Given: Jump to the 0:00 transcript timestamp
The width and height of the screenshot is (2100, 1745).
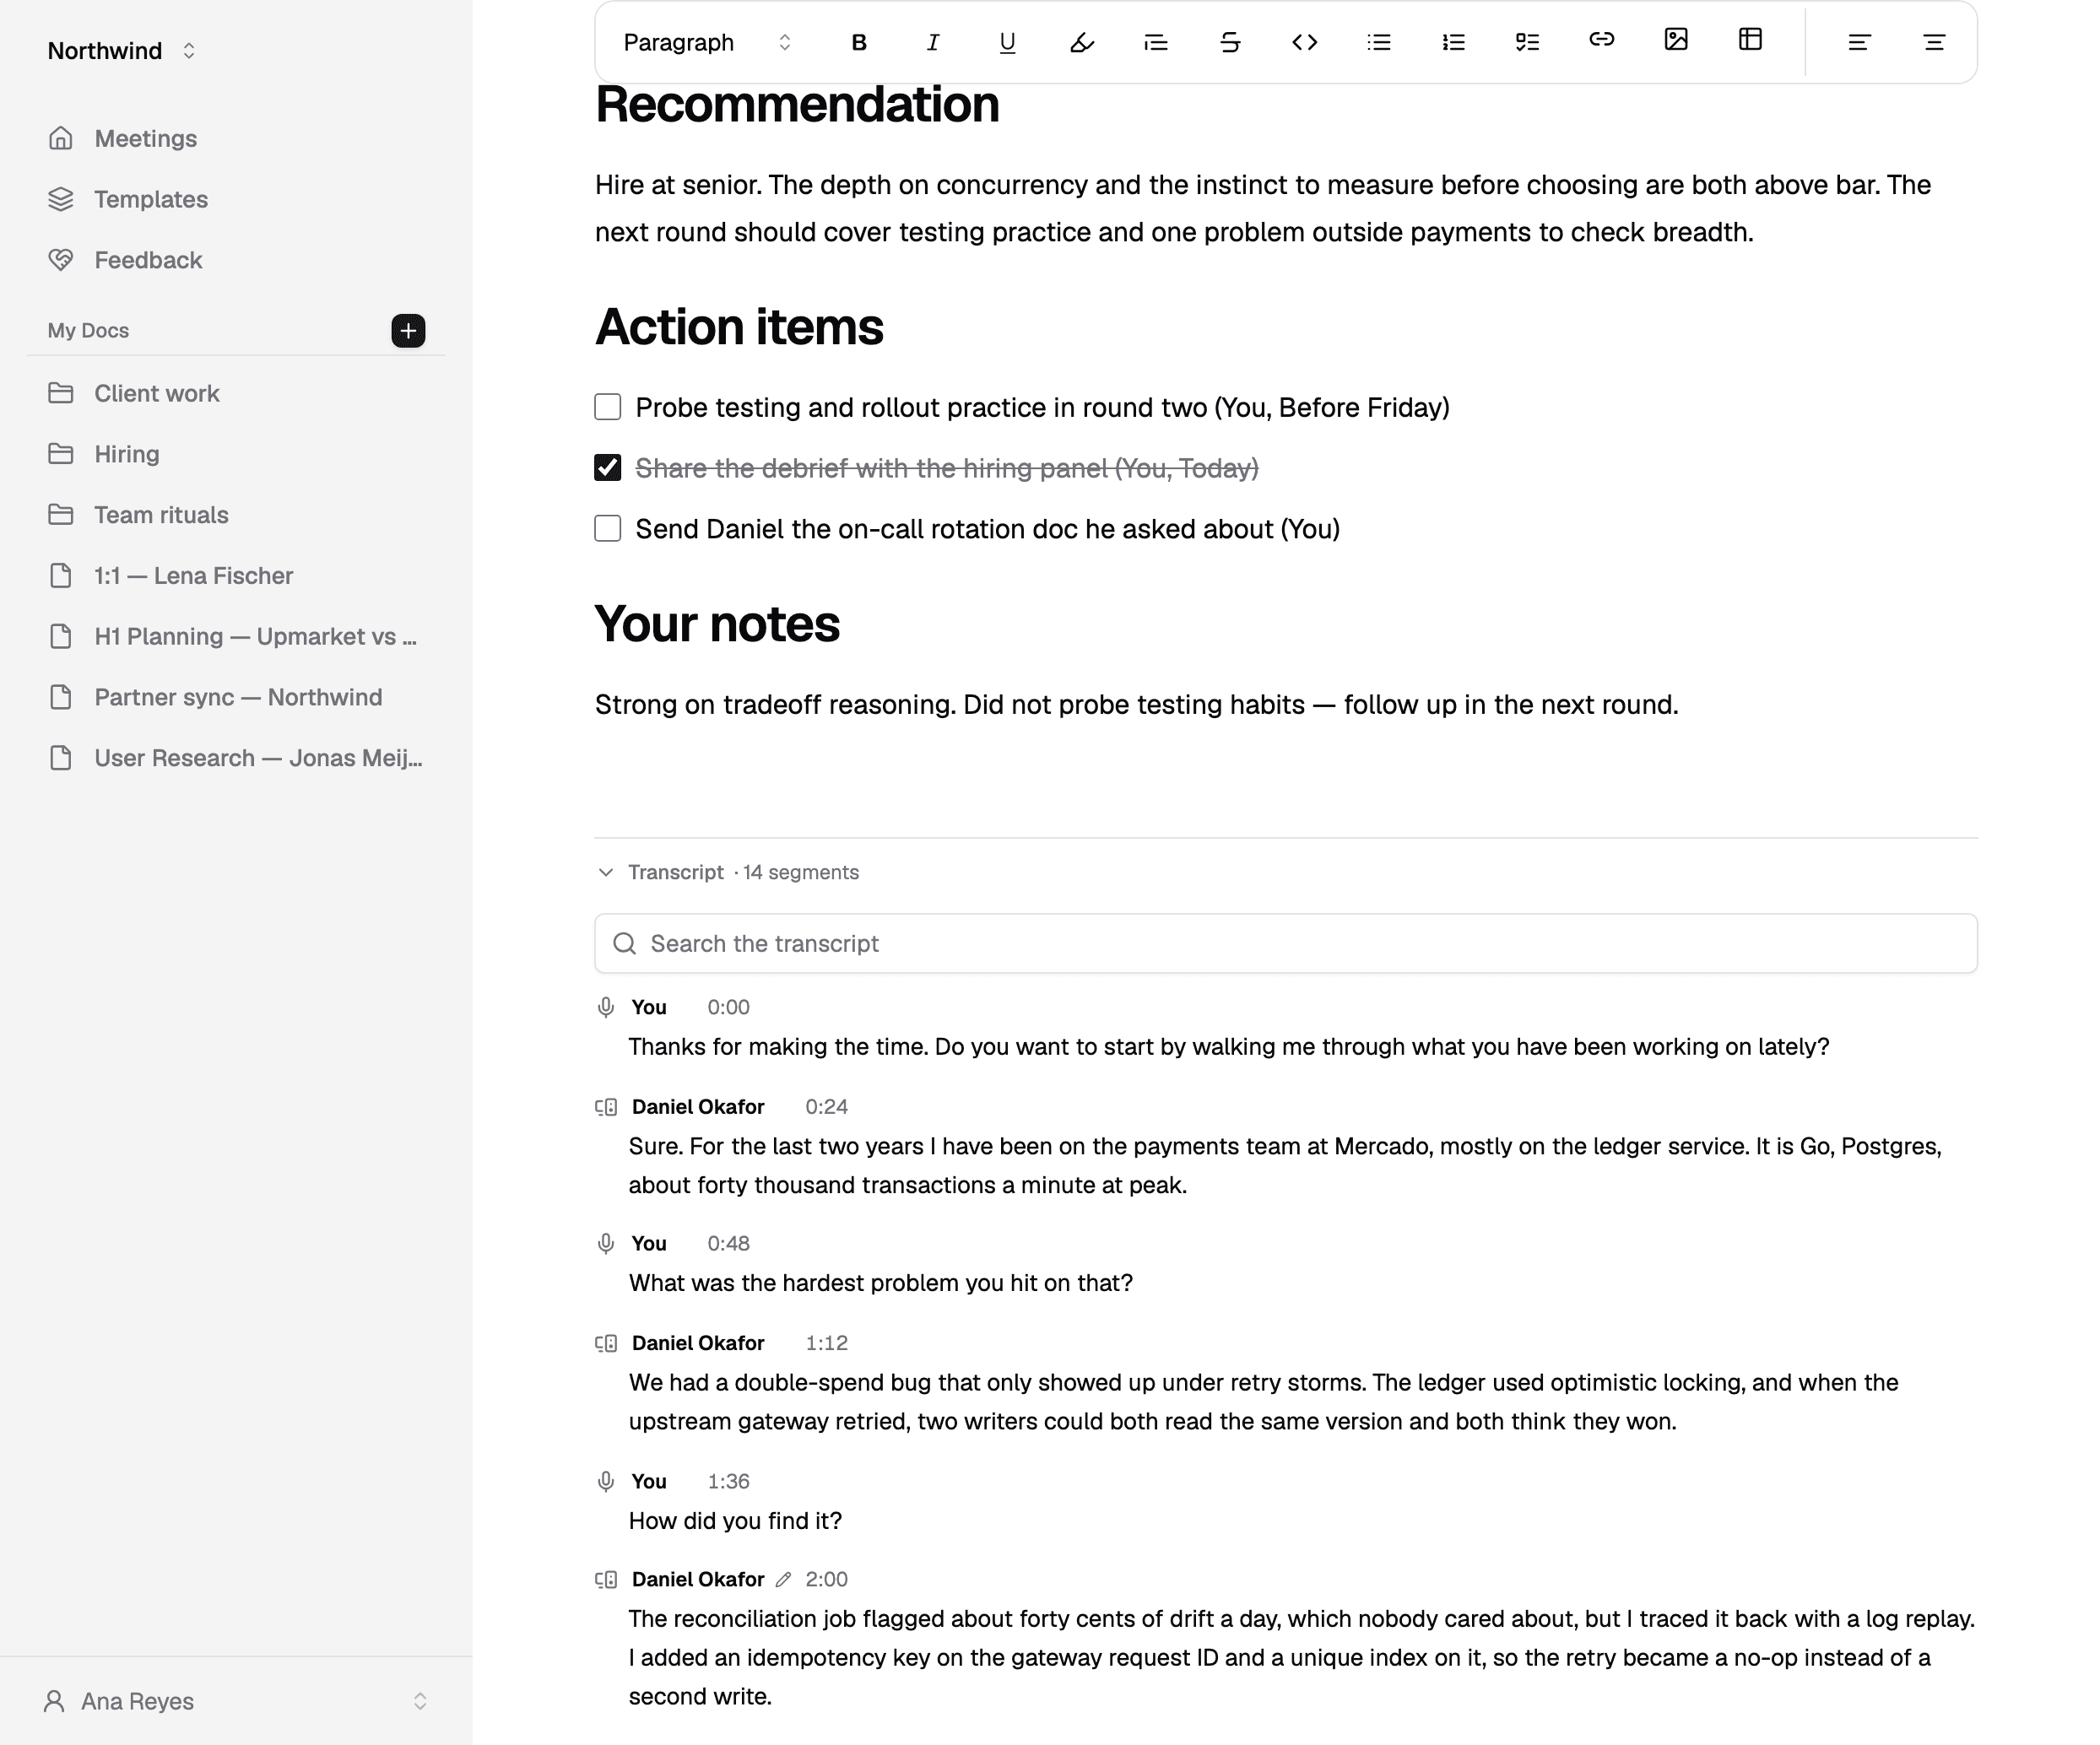Looking at the screenshot, I should pos(728,1007).
